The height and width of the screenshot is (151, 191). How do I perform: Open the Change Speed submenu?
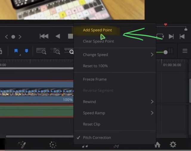pos(115,55)
